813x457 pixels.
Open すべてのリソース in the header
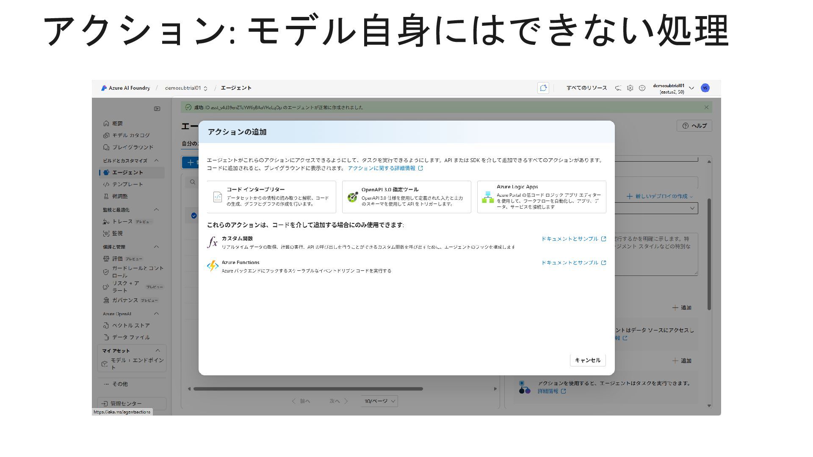586,88
